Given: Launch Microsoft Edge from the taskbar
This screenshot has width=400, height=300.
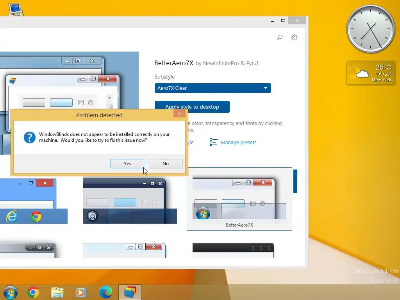Looking at the screenshot, I should pyautogui.click(x=105, y=292).
